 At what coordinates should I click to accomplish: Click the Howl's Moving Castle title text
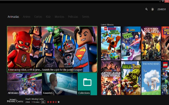click(x=35, y=99)
